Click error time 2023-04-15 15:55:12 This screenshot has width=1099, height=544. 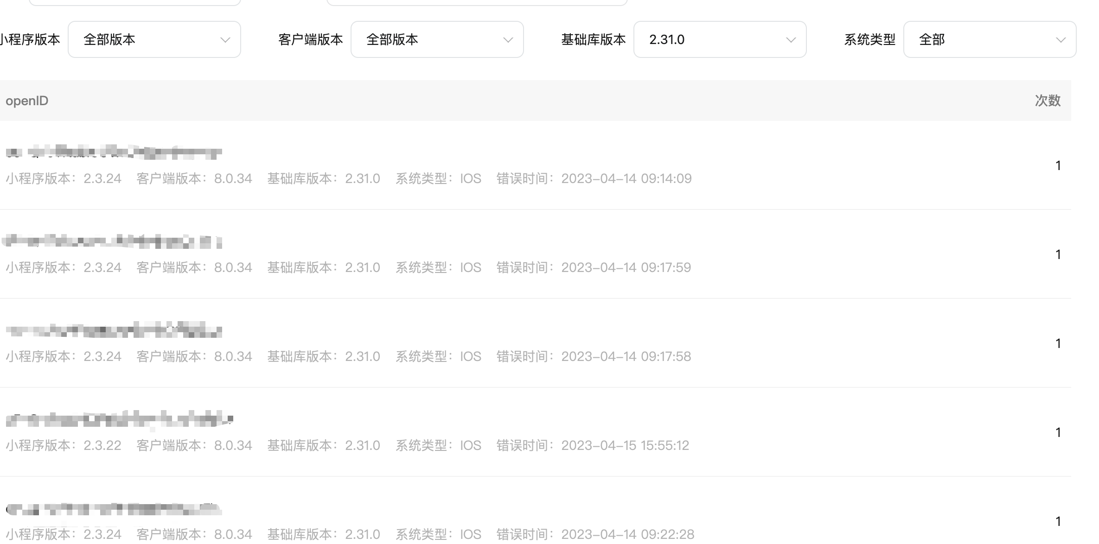tap(625, 445)
